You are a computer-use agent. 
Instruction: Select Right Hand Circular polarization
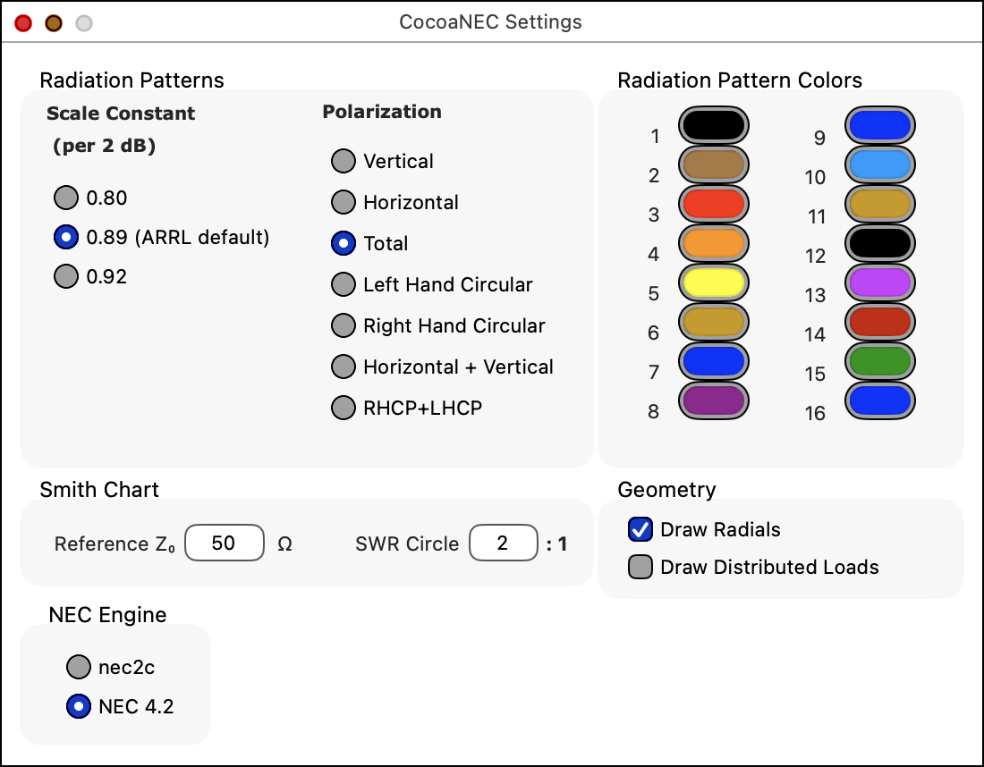pyautogui.click(x=344, y=325)
